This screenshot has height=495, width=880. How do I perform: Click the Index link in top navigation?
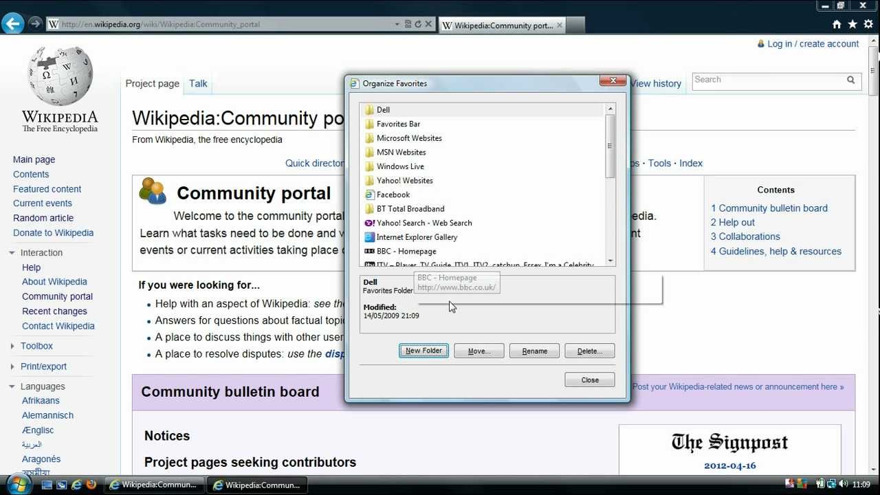coord(691,163)
